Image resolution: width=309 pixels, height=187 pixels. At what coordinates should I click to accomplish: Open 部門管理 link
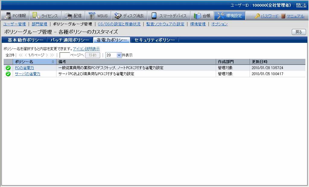[40, 24]
